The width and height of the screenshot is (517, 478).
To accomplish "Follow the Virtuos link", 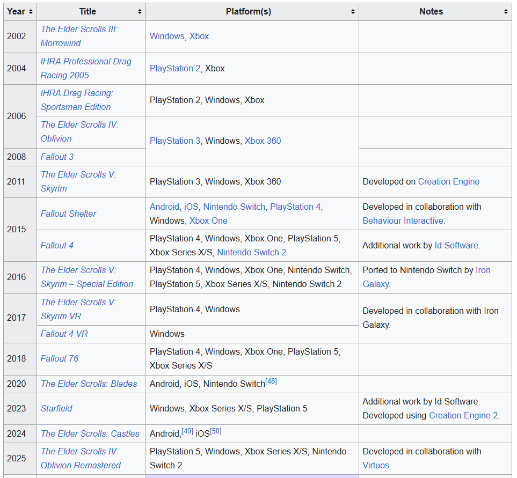I will click(x=376, y=465).
